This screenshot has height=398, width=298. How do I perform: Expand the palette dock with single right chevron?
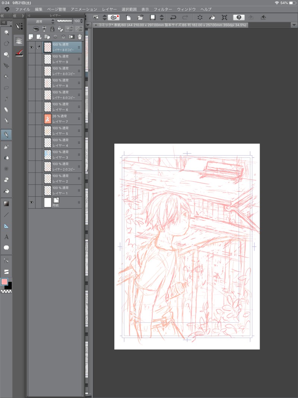click(x=23, y=16)
